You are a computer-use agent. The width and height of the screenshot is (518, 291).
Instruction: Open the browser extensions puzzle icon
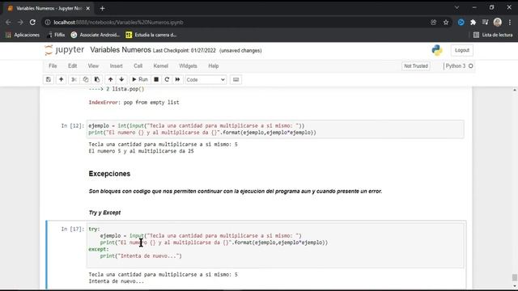point(473,23)
